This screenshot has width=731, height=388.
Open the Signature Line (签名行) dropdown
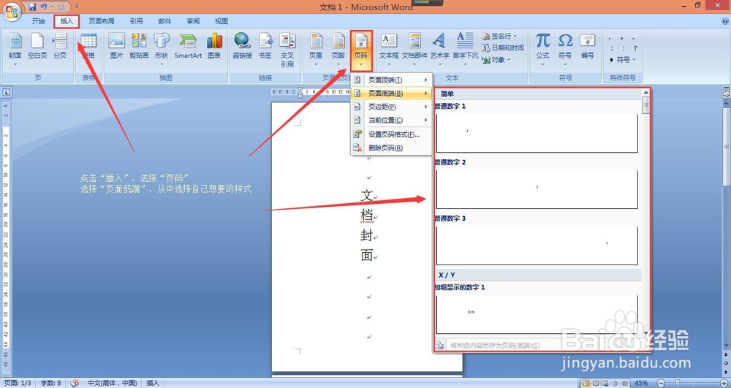(499, 36)
